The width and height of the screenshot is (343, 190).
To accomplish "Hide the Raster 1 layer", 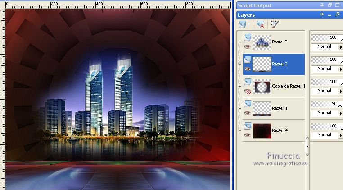I will pos(247,113).
